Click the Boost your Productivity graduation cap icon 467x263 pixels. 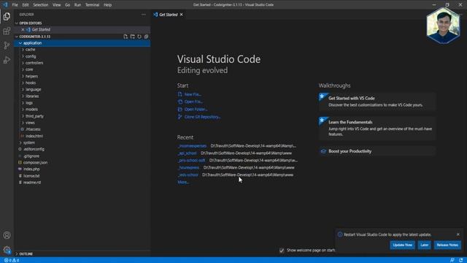[x=323, y=151]
